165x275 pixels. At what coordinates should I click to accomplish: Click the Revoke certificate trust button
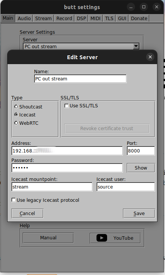[107, 128]
